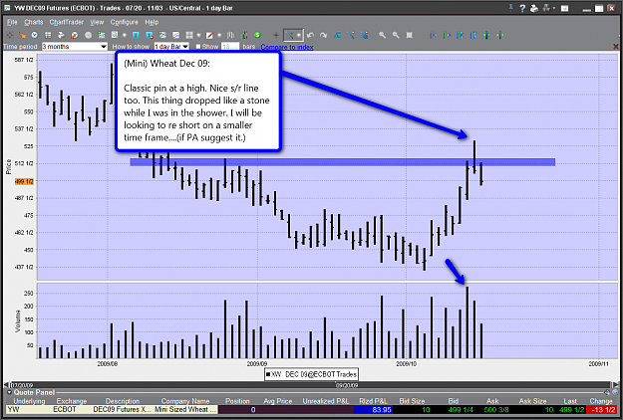Click the title bar small window icon
This screenshot has height=420, width=623.
pyautogui.click(x=564, y=8)
